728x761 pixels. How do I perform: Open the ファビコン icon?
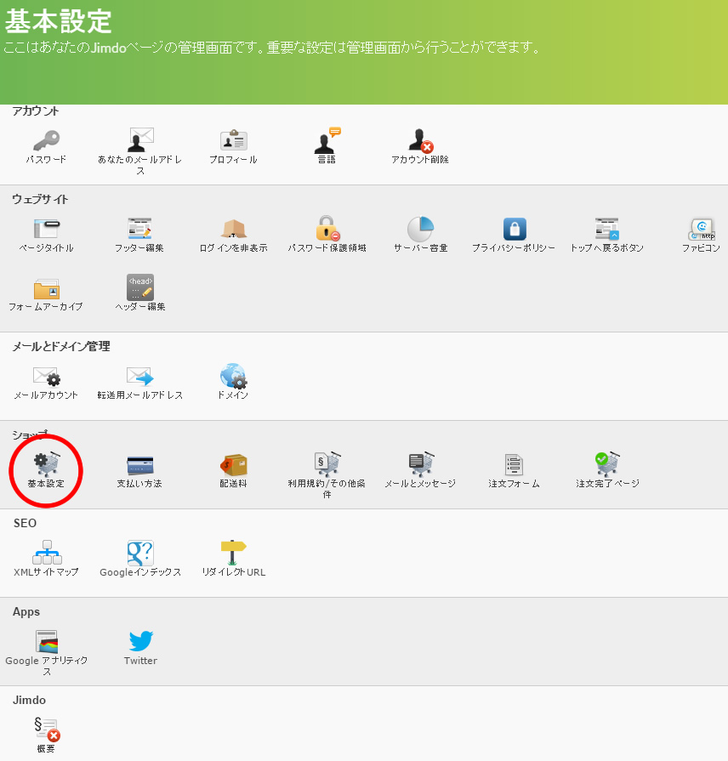702,229
